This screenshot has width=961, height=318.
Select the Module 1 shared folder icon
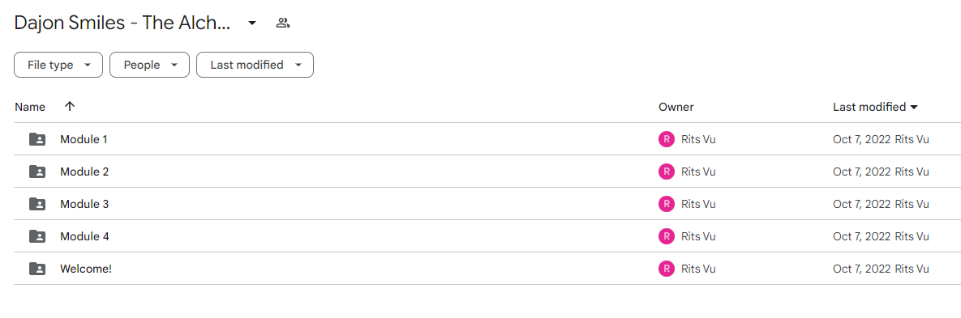click(x=37, y=139)
